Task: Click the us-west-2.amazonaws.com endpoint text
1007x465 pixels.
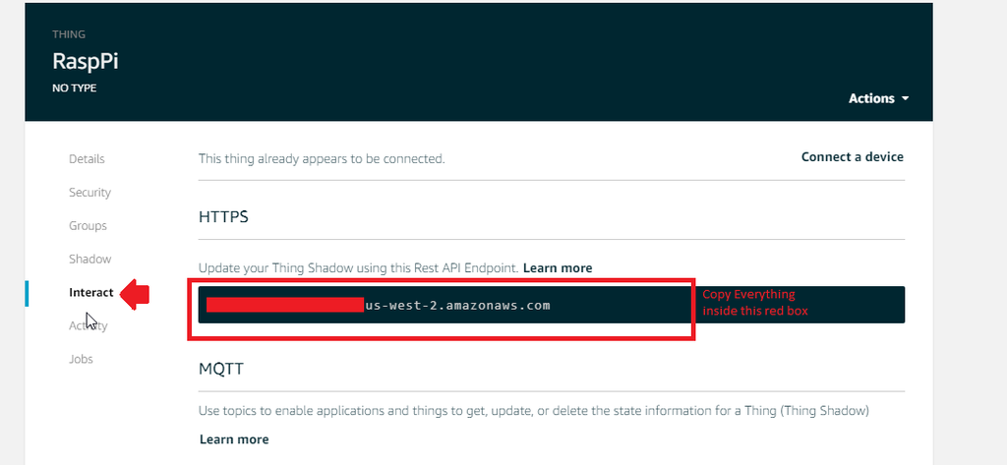Action: coord(456,306)
